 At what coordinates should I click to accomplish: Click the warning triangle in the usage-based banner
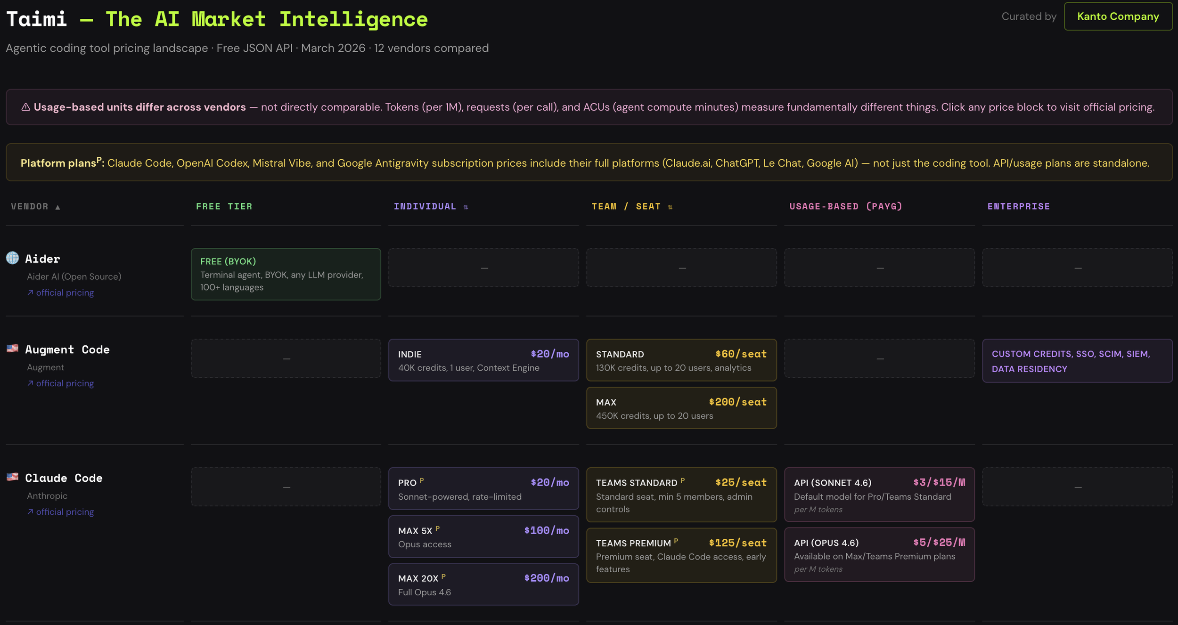tap(25, 107)
